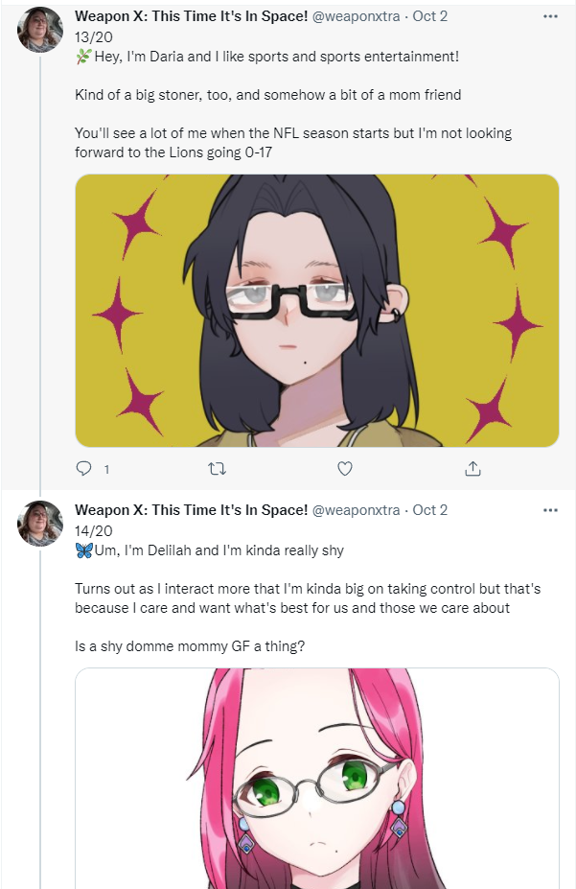Like the Daria 13/20 tweet
This screenshot has height=889, width=576.
click(345, 468)
